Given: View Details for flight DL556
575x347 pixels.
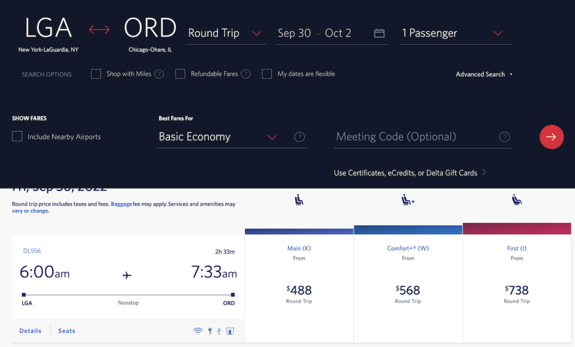Looking at the screenshot, I should click(30, 331).
